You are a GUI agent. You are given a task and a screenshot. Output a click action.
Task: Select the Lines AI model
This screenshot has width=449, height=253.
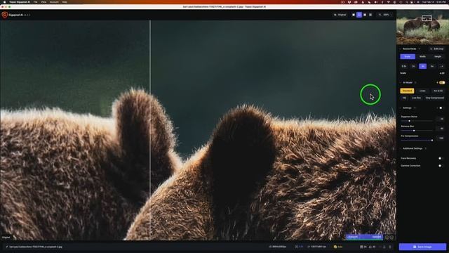pyautogui.click(x=422, y=91)
